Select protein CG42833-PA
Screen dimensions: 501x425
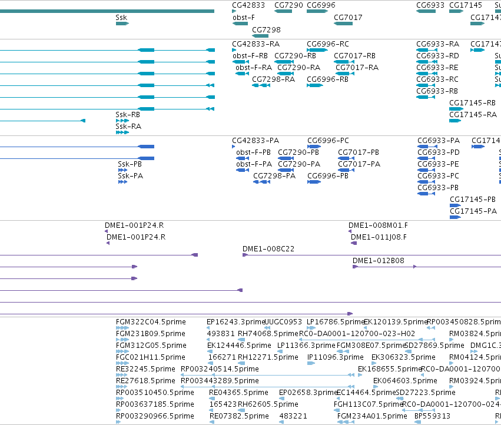click(256, 141)
